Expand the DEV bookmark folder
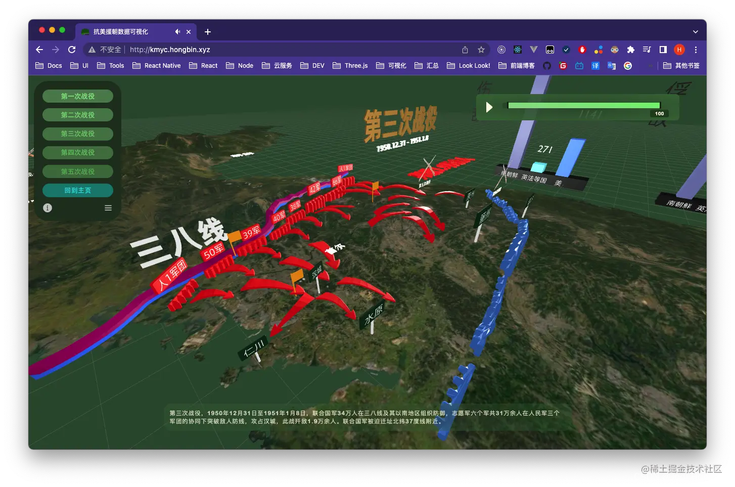The image size is (735, 487). [312, 66]
